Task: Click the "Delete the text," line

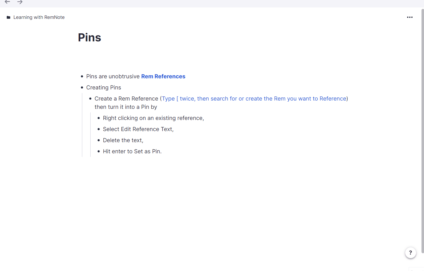Action: (123, 140)
